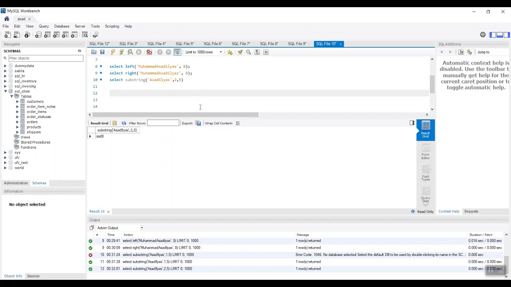Create a new view icon
The height and width of the screenshot is (287, 511).
pyautogui.click(x=56, y=35)
